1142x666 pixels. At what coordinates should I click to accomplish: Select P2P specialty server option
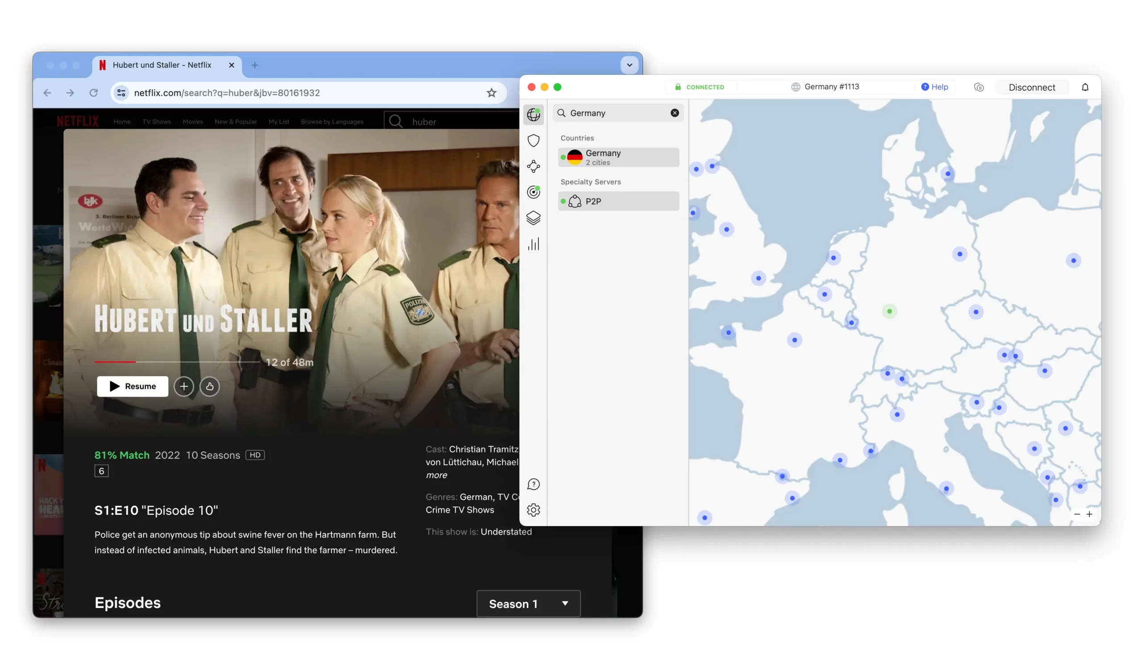tap(619, 201)
